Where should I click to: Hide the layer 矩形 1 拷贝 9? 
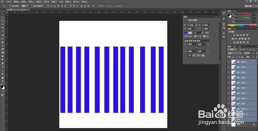tap(229, 62)
